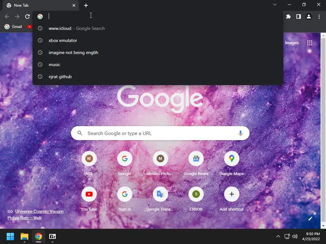
Task: Open the YouTube bookmark icon in the bookmarks bar
Action: 30,27
